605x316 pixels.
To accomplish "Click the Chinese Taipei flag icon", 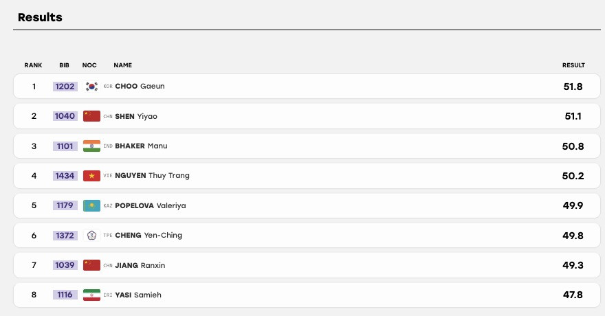I will pyautogui.click(x=91, y=236).
